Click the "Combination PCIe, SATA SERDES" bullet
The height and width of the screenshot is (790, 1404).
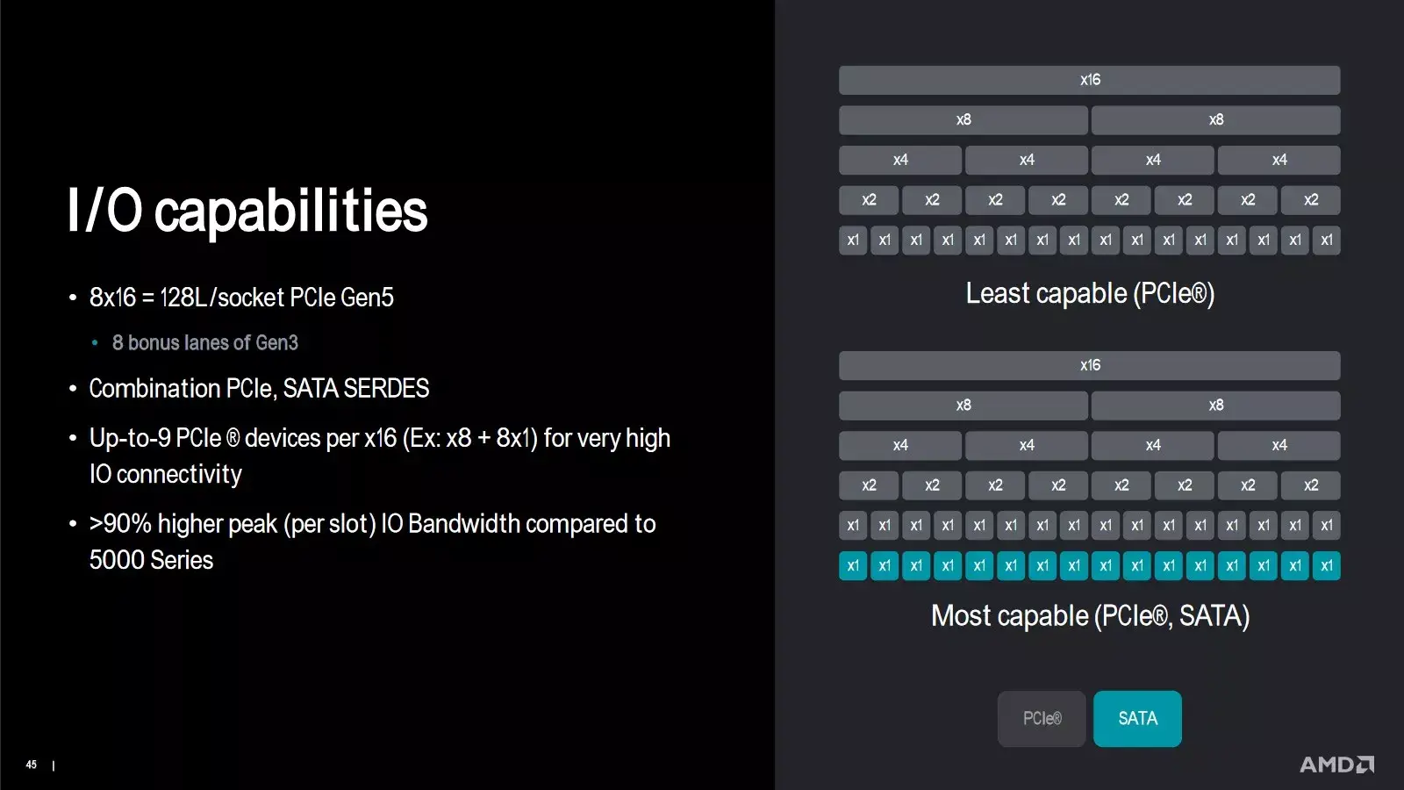tap(259, 389)
